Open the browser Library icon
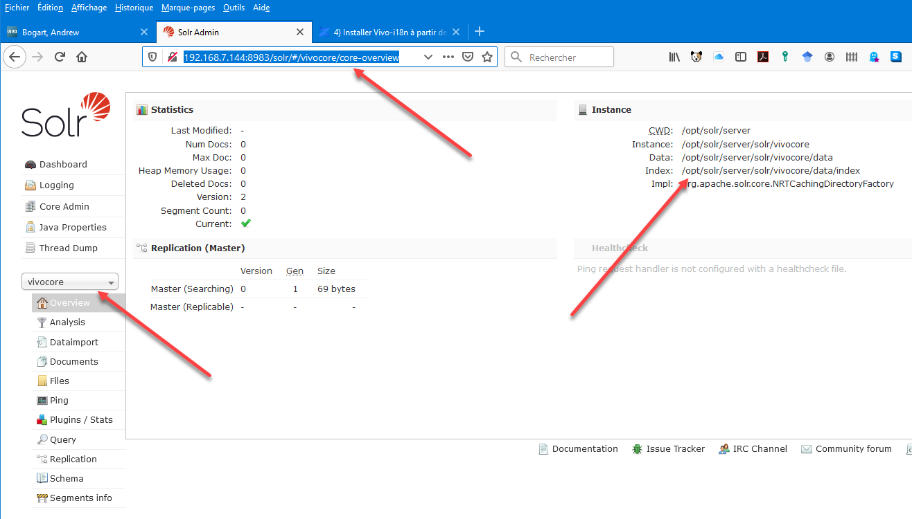The height and width of the screenshot is (519, 912). coord(674,57)
